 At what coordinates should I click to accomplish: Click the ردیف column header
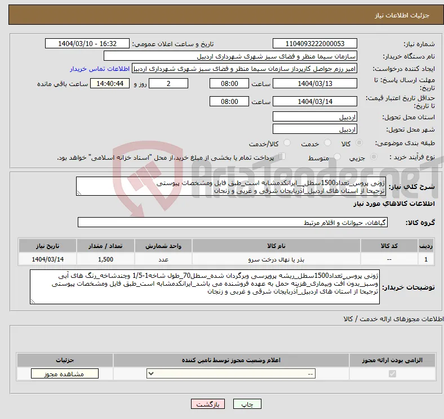click(x=426, y=246)
